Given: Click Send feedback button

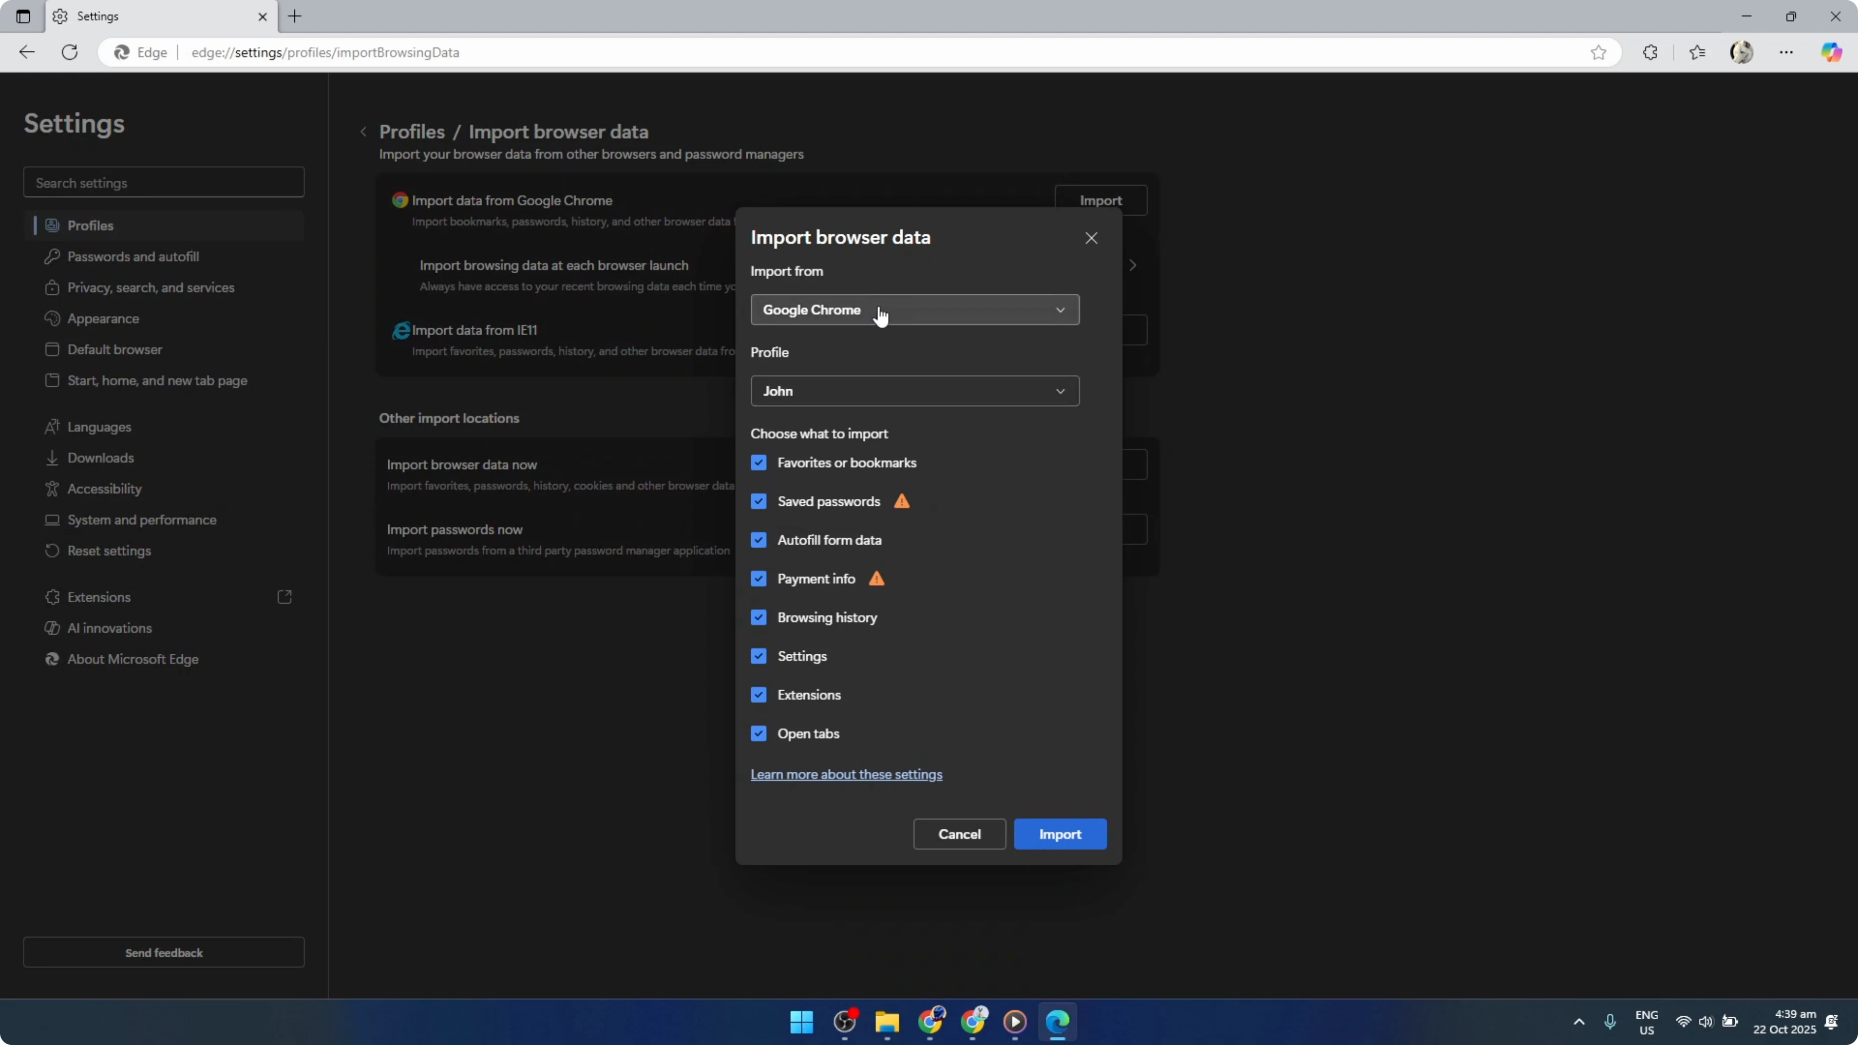Looking at the screenshot, I should (x=164, y=953).
